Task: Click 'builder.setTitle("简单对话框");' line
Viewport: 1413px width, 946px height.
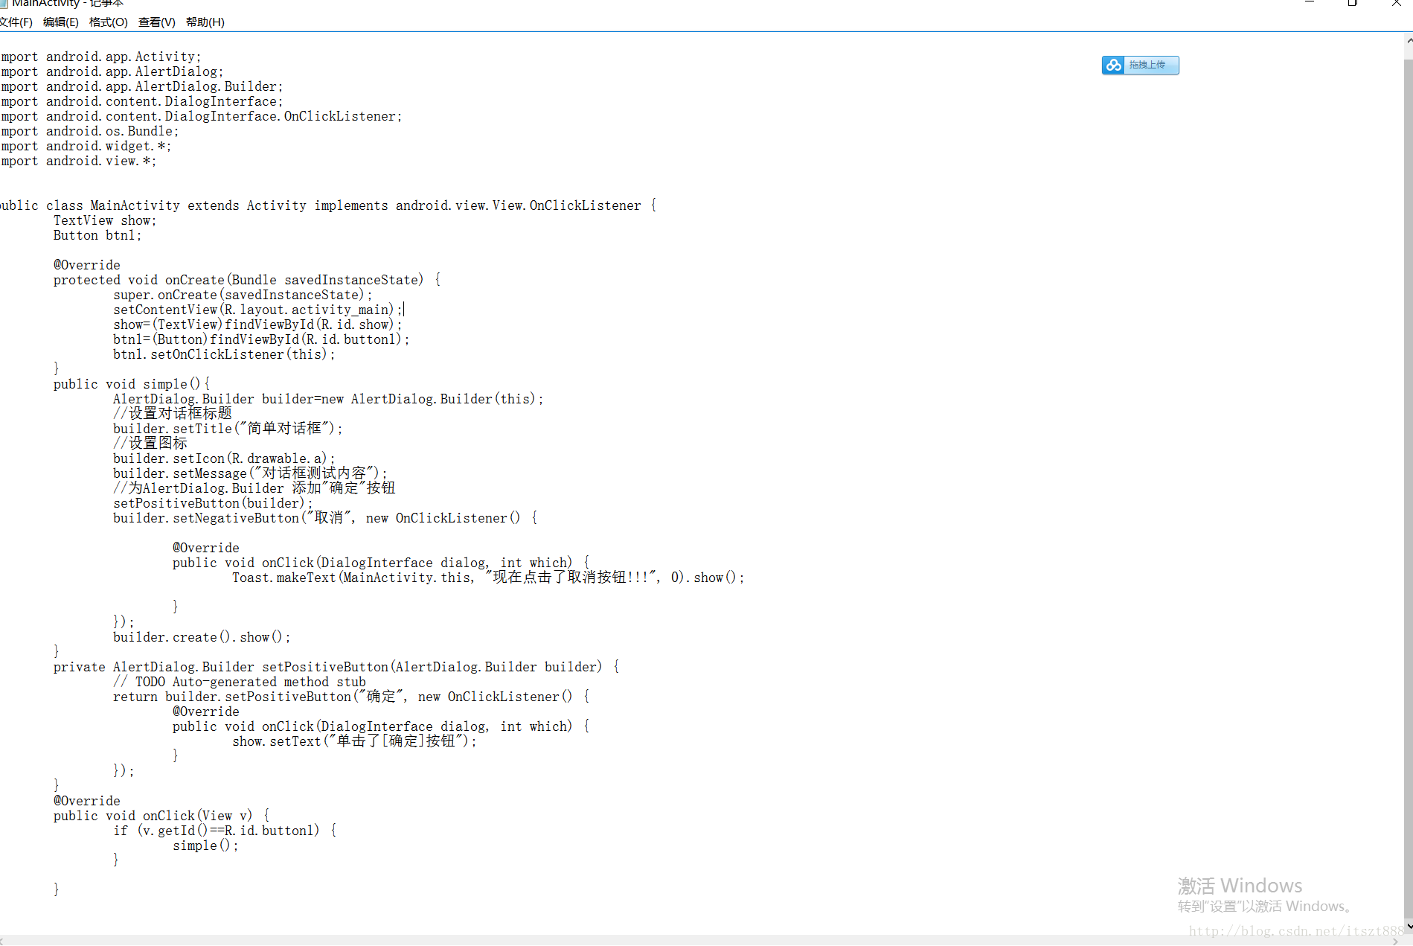Action: pos(228,428)
